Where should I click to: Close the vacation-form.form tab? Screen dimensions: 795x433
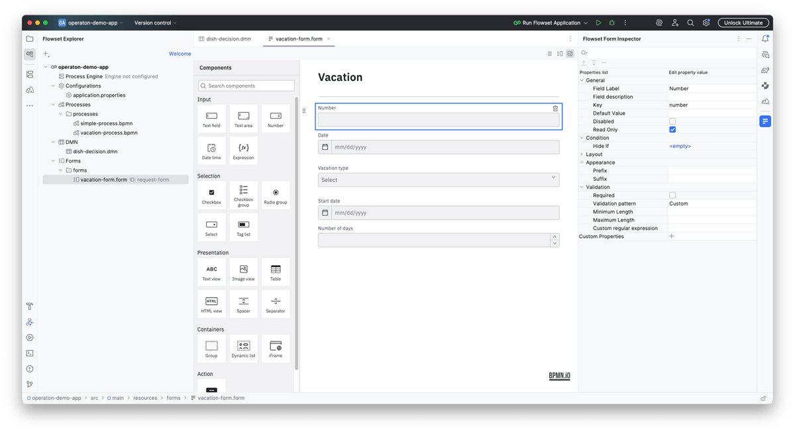(x=329, y=39)
